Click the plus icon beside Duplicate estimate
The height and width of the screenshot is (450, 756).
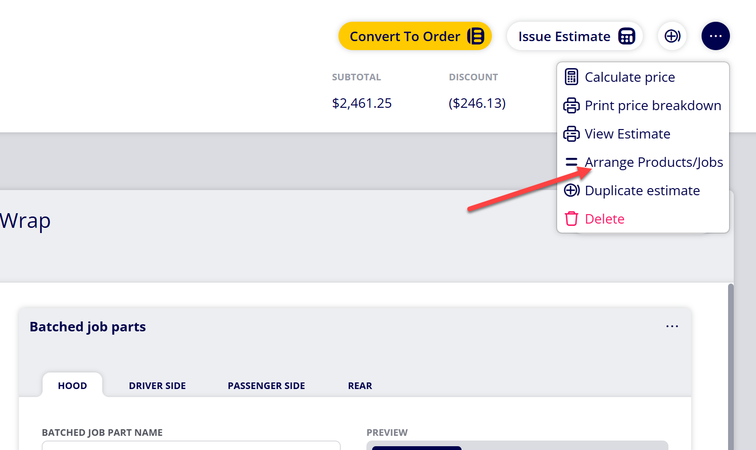pyautogui.click(x=572, y=190)
